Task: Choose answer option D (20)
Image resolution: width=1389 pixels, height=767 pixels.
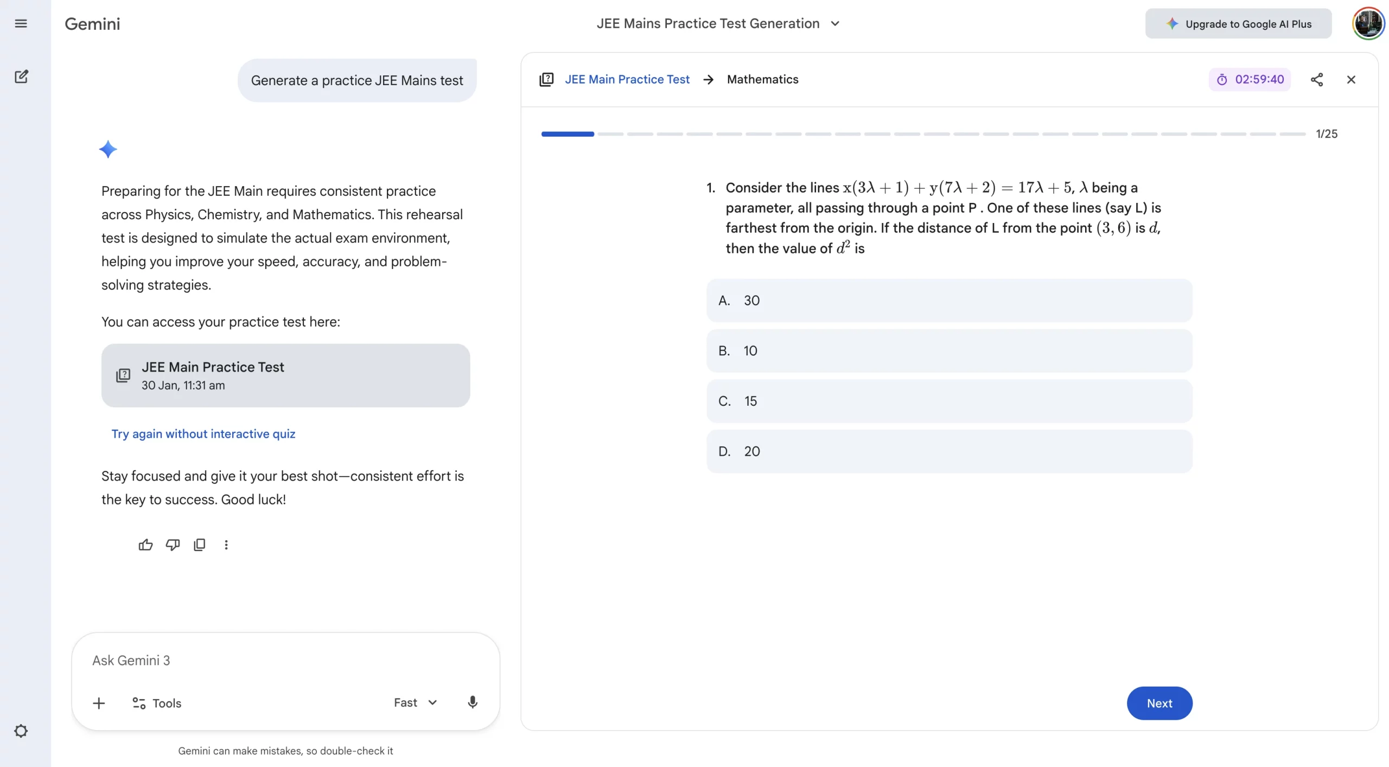Action: tap(949, 451)
